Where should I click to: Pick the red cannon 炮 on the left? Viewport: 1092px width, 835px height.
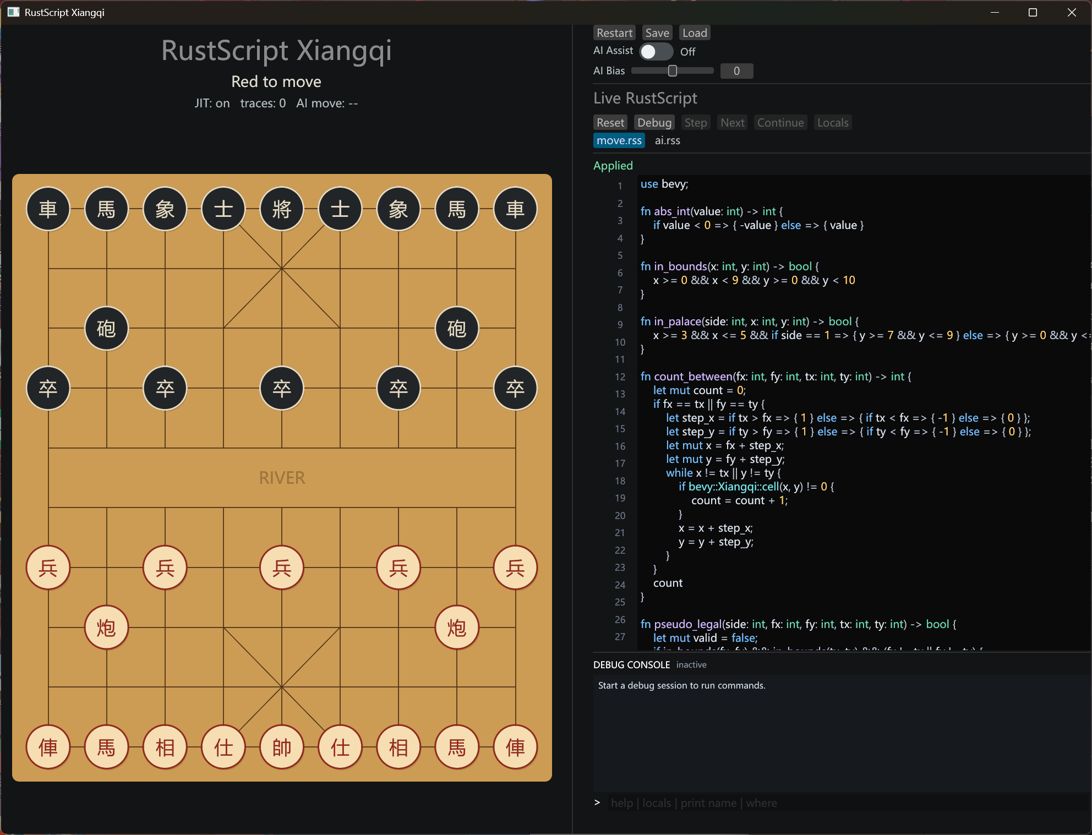click(x=107, y=627)
